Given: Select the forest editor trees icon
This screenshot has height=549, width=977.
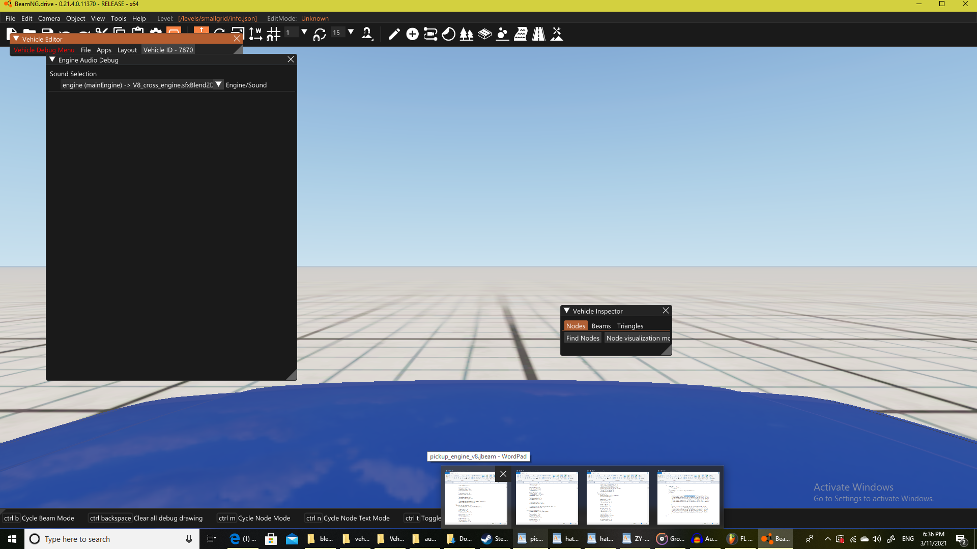Looking at the screenshot, I should (466, 34).
